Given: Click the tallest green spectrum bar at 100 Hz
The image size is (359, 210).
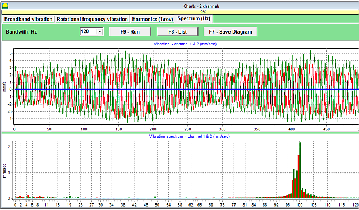Looking at the screenshot, I should (300, 170).
